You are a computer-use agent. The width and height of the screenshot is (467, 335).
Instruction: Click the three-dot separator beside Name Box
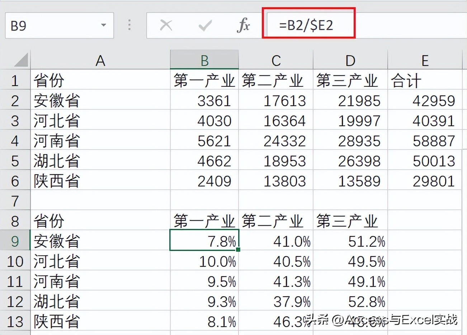129,25
